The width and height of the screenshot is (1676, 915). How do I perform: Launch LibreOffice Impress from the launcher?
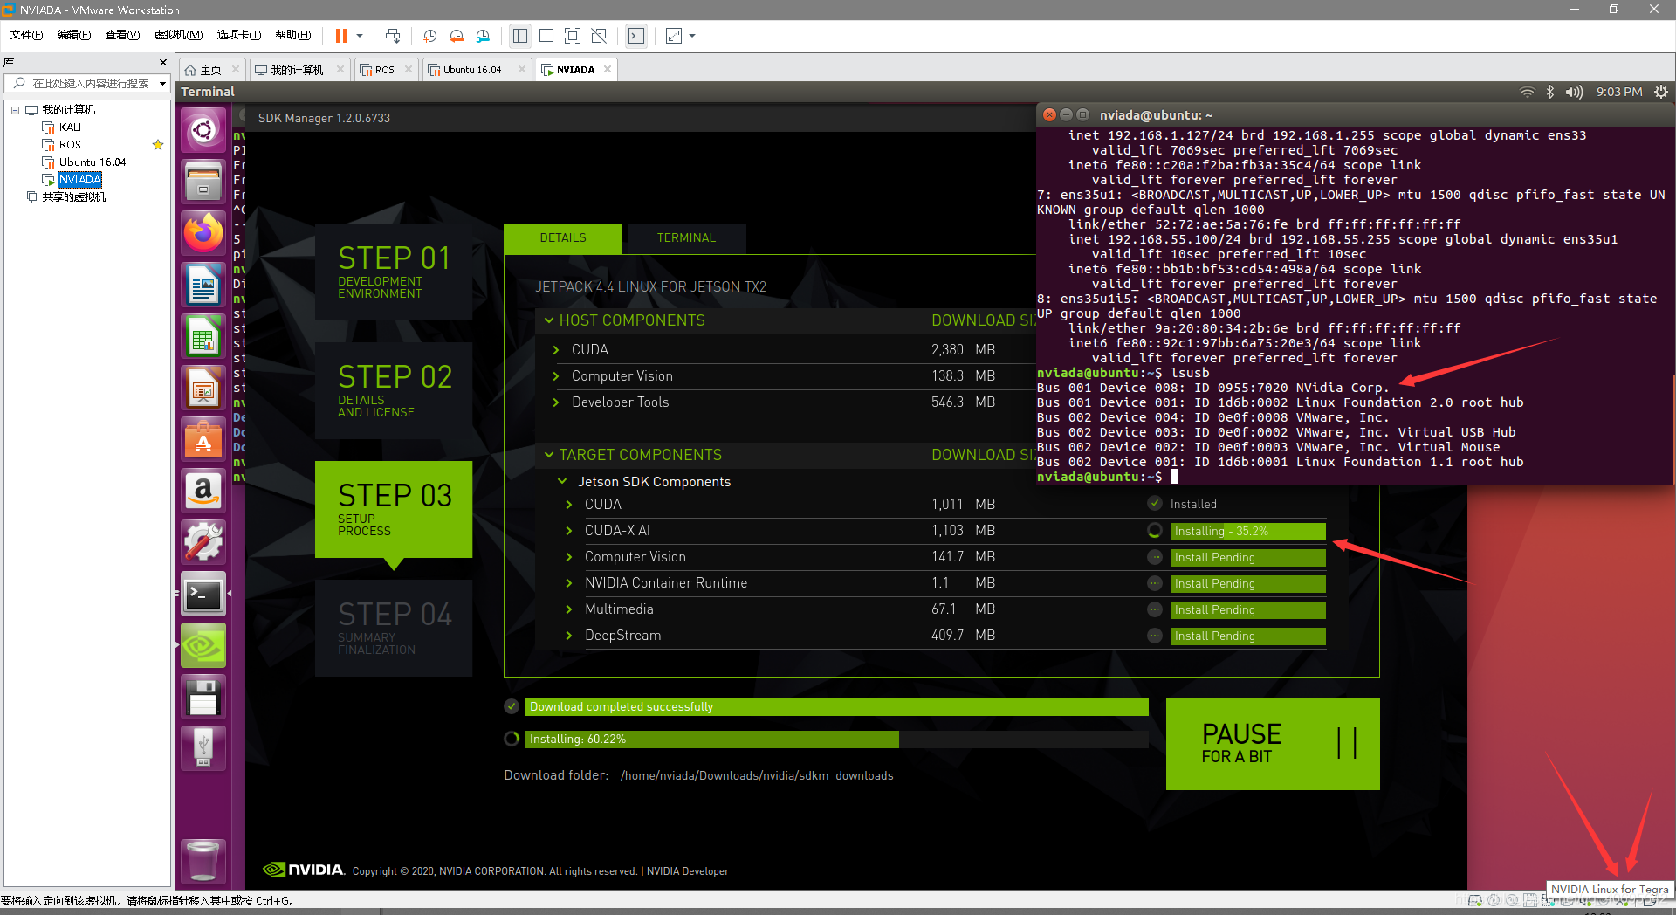point(203,388)
